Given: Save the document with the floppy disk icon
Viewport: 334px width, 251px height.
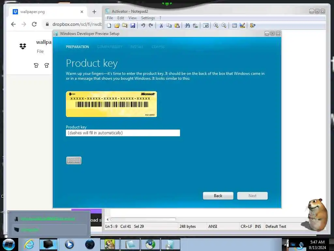Looking at the screenshot, I should point(133,25).
